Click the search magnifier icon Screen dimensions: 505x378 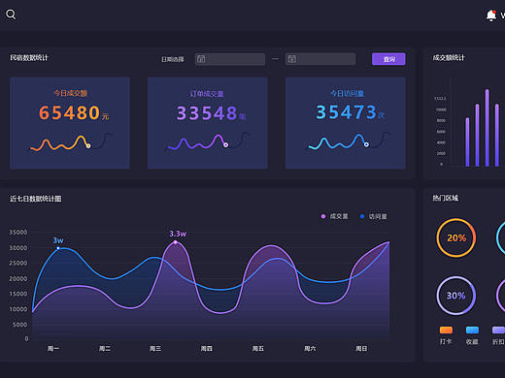pyautogui.click(x=11, y=15)
